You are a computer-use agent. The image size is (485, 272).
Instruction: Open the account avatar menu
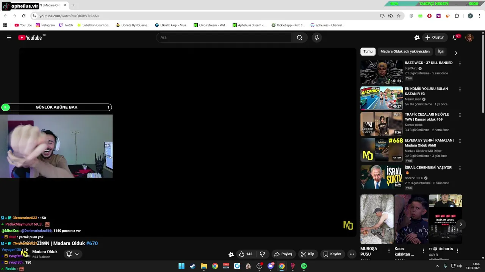coord(469,37)
